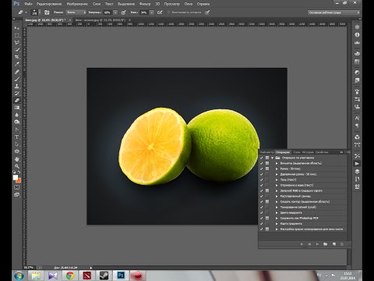374x281 pixels.
Task: Open the eraser mode dropdown 'Кисть'
Action: coord(76,12)
